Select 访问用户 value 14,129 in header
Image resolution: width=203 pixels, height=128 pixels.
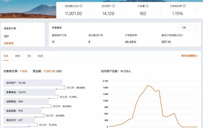108,13
